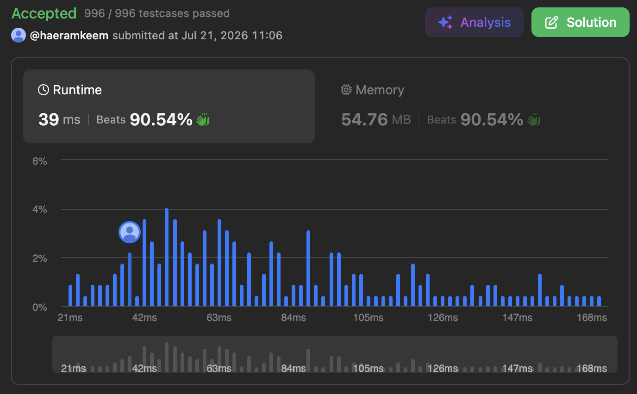Click the small avatar next to @haeramkeem

coord(19,35)
